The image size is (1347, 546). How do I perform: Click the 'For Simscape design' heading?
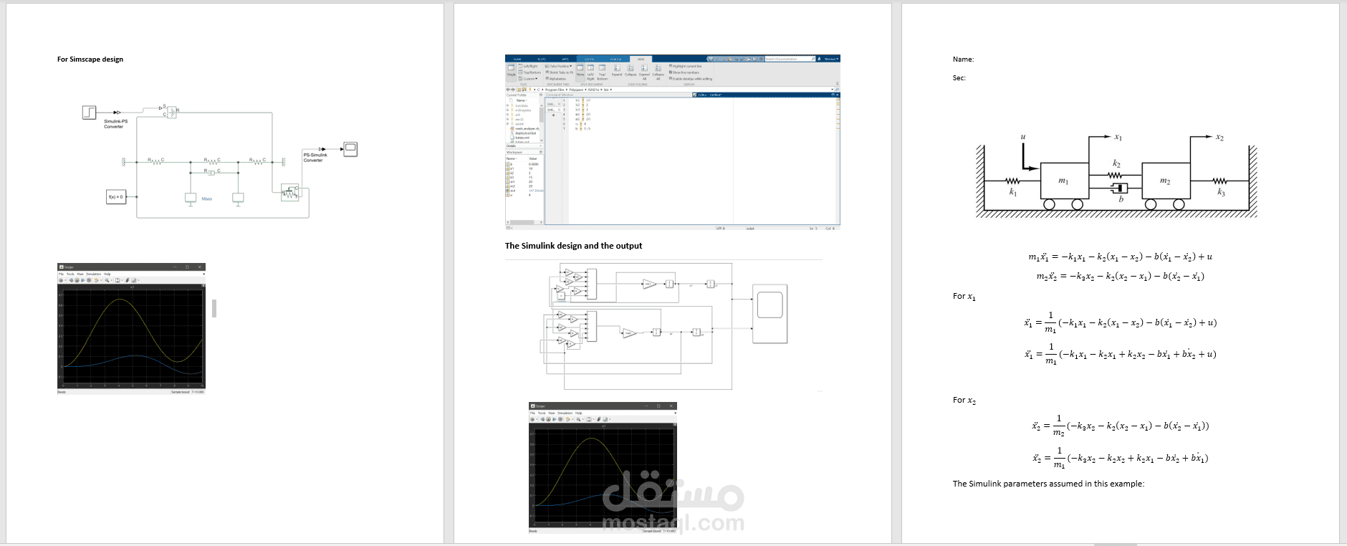tap(90, 59)
